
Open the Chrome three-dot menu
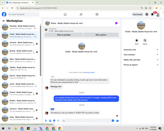161,8
